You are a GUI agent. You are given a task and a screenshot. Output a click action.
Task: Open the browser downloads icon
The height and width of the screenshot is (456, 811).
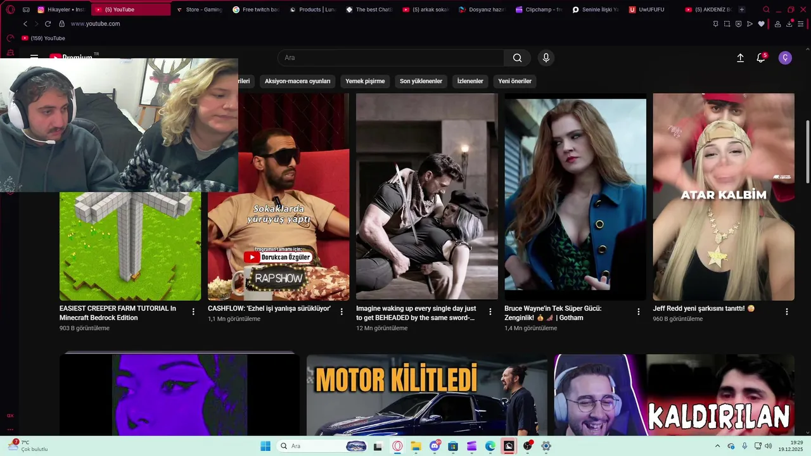click(x=789, y=24)
